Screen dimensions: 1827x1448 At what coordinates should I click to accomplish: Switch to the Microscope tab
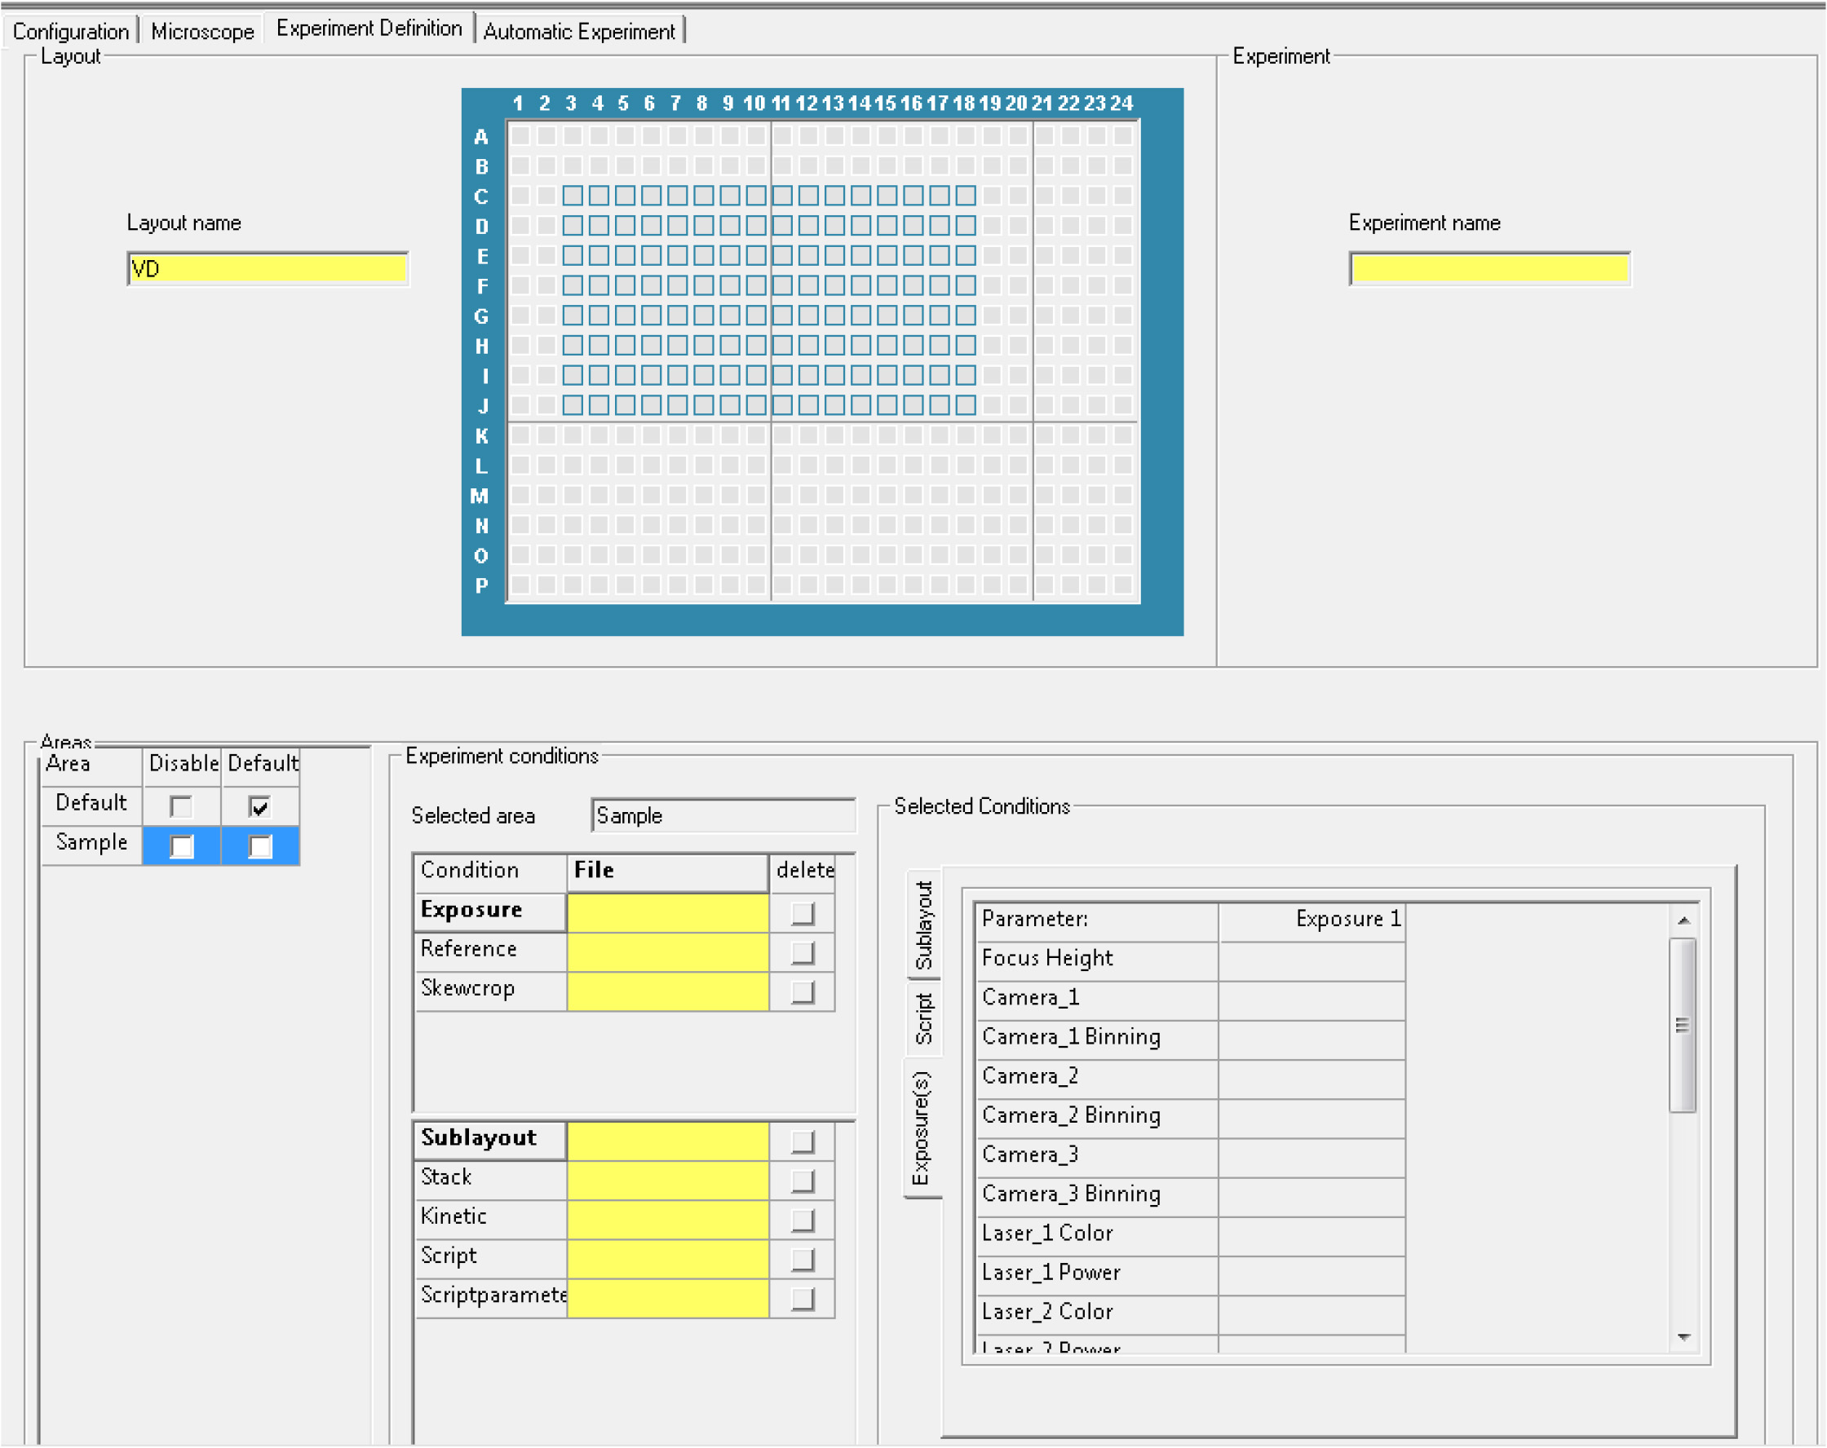pyautogui.click(x=201, y=31)
